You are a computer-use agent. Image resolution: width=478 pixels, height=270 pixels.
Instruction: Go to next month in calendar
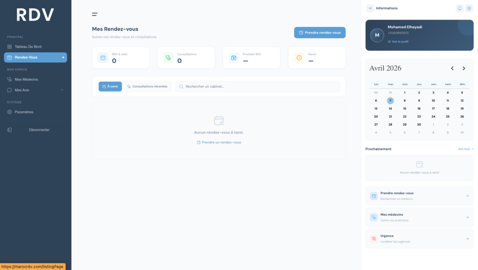[464, 69]
